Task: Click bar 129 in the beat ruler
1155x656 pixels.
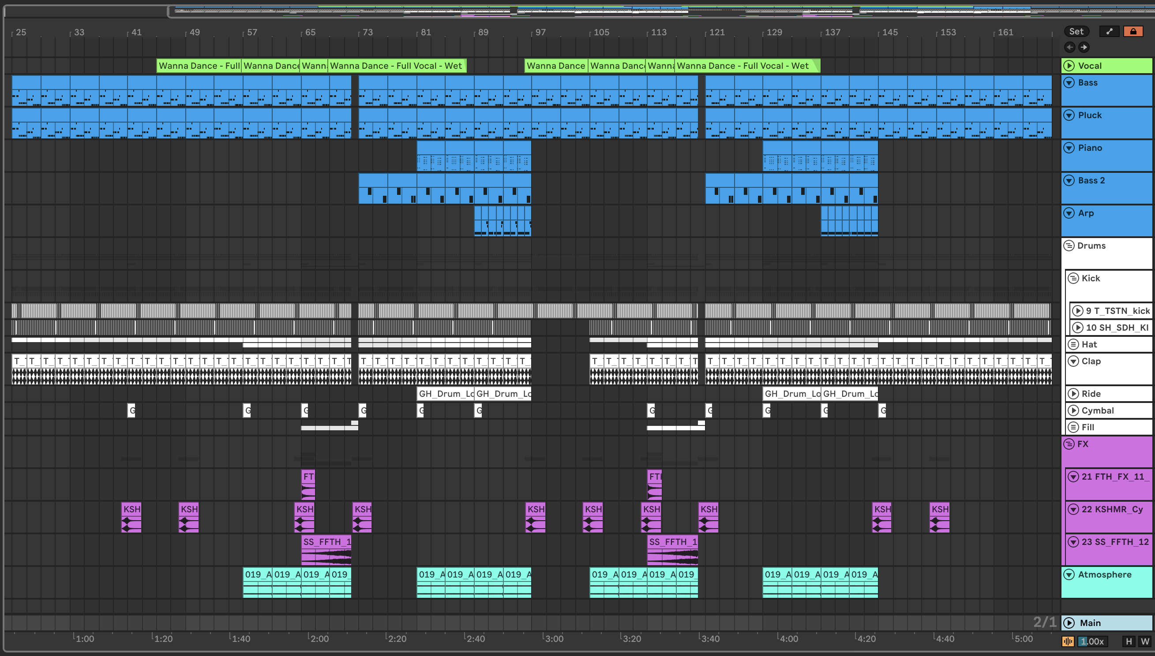Action: tap(775, 32)
